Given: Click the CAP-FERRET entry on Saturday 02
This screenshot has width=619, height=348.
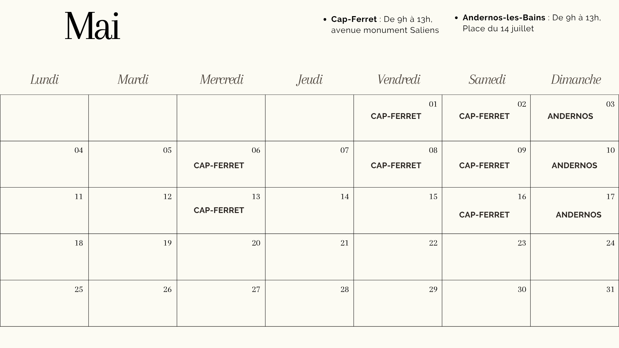Looking at the screenshot, I should coord(484,116).
